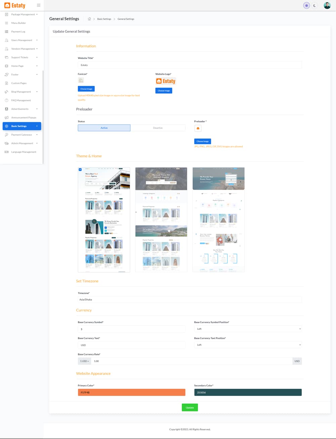The height and width of the screenshot is (439, 336).
Task: Toggle the sidebar with the hamburger icon
Action: tap(39, 5)
